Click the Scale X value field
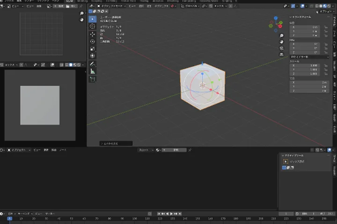This screenshot has width=337, height=224. (x=305, y=66)
